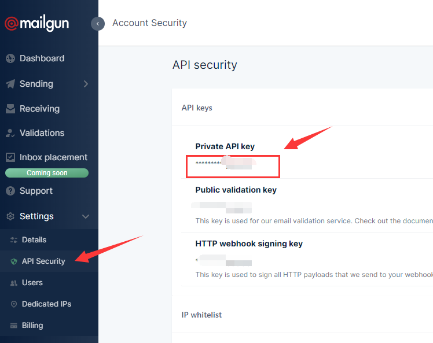Click the Settings menu label
Screen dimensions: 433x343
36,216
